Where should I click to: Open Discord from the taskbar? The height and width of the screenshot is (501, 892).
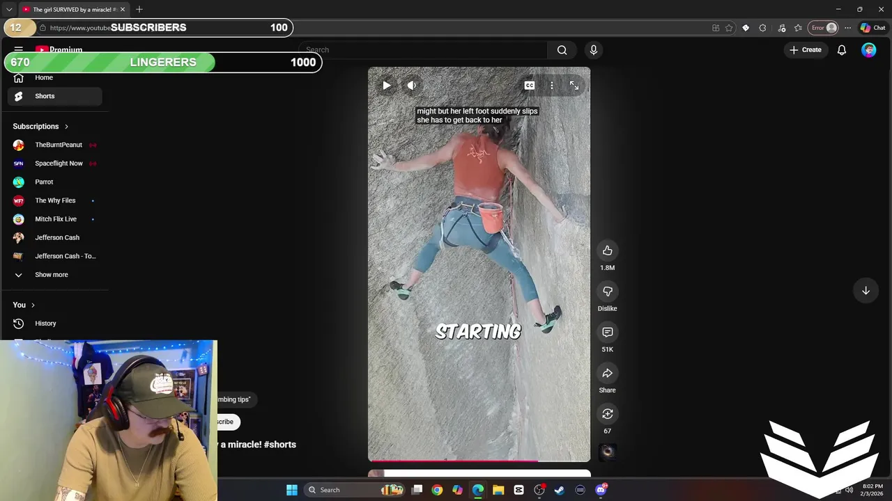(601, 490)
